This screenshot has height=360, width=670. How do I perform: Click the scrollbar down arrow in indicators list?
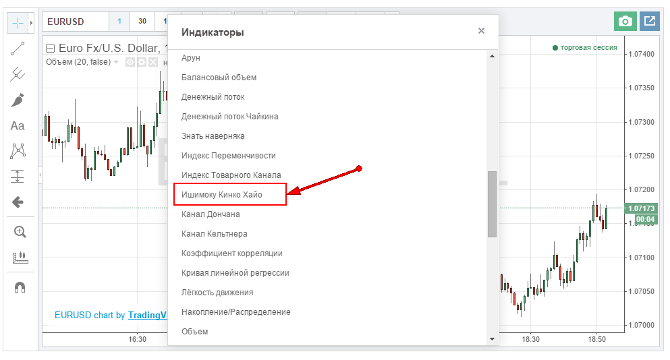click(493, 339)
